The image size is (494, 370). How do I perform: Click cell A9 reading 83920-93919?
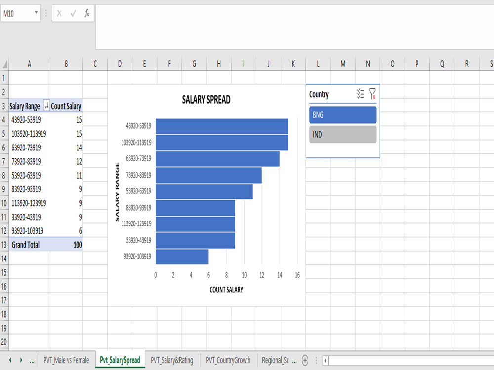tap(29, 189)
